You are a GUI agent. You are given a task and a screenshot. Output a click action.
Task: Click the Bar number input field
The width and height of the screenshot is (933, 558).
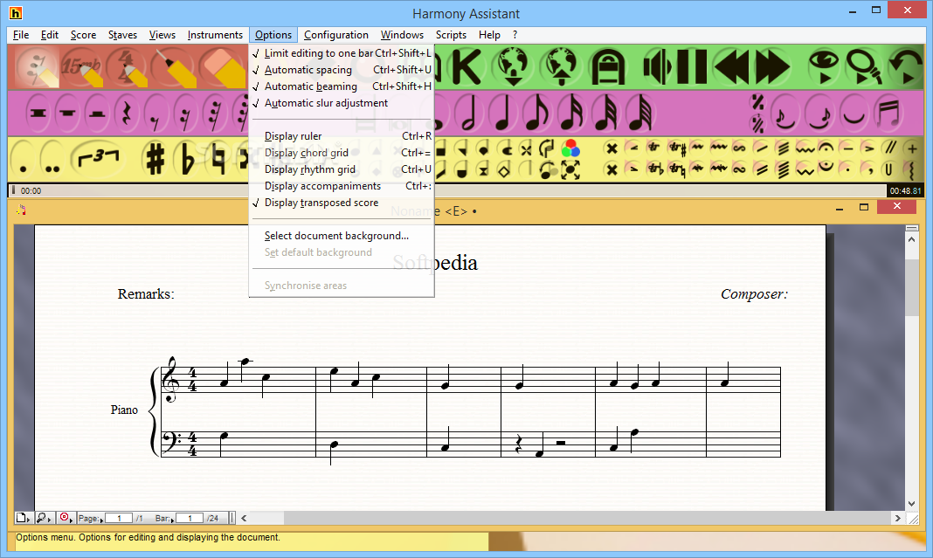click(190, 518)
